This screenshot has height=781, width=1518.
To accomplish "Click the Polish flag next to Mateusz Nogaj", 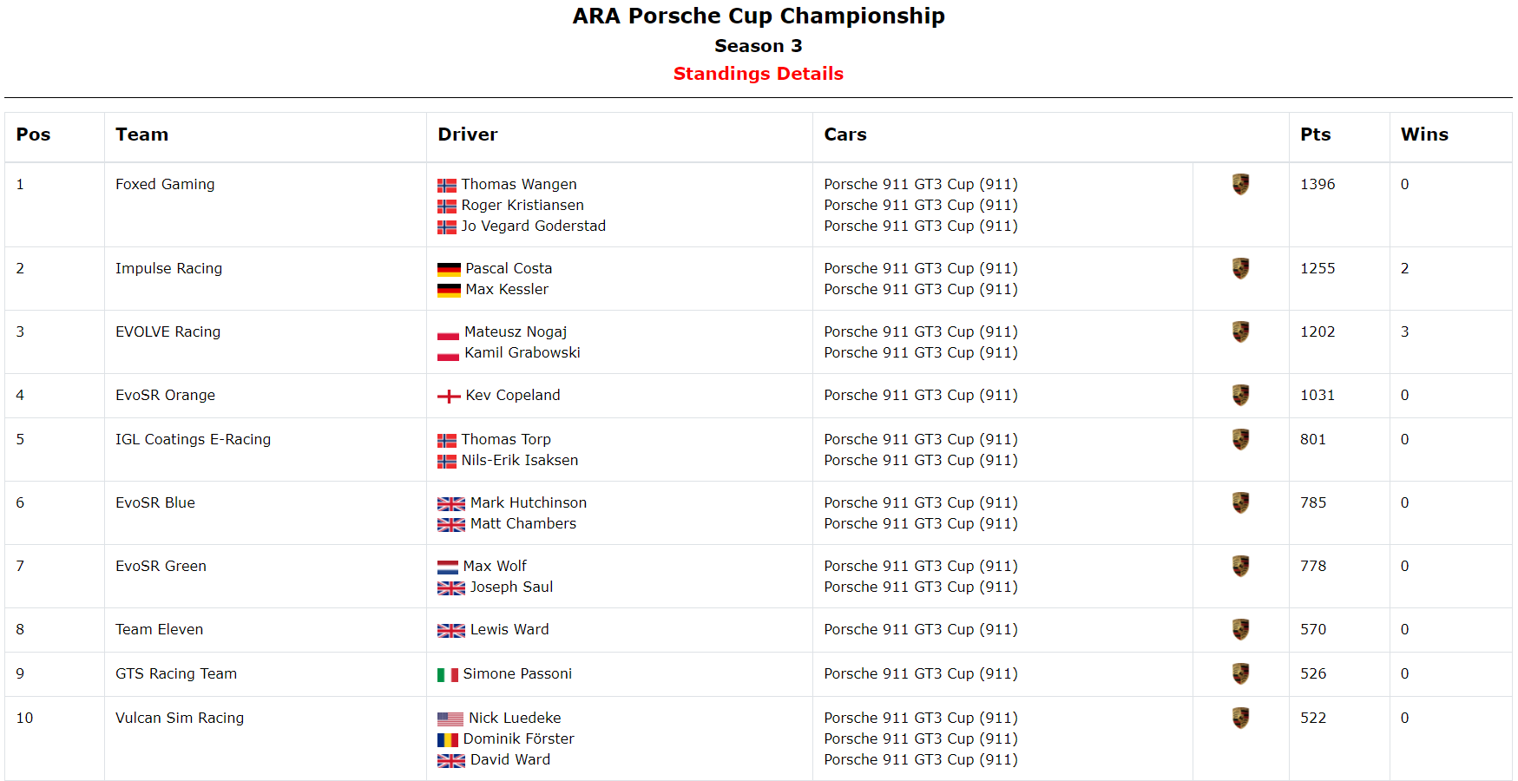I will (448, 333).
